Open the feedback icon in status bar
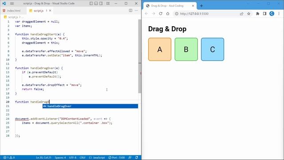This screenshot has height=160, width=284. (x=130, y=158)
